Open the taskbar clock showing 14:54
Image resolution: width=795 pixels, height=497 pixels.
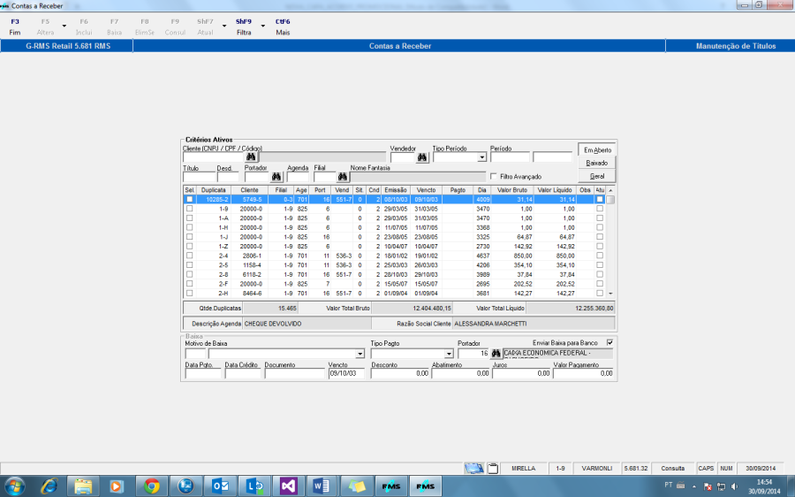[x=765, y=486]
